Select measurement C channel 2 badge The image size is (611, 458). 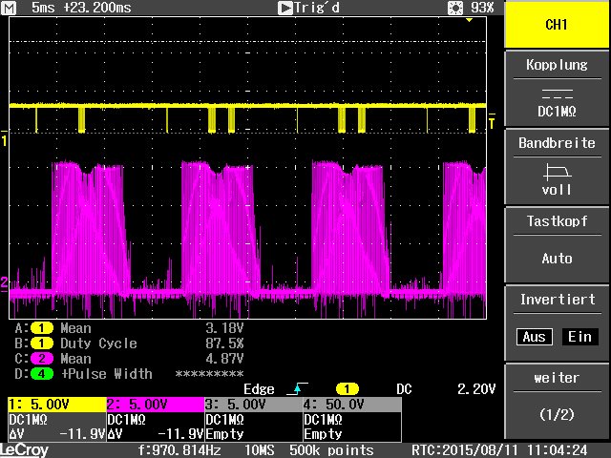click(42, 359)
